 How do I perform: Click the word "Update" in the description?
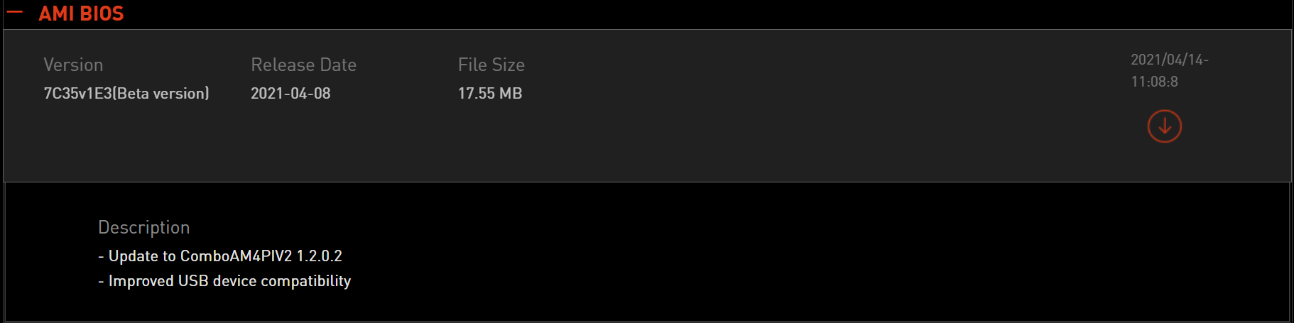(133, 256)
